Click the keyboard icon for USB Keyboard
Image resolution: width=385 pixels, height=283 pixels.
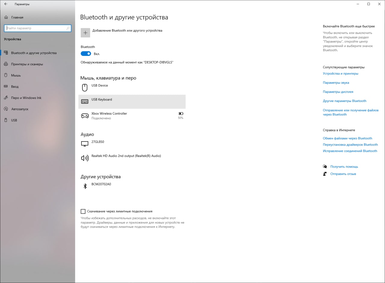[85, 102]
